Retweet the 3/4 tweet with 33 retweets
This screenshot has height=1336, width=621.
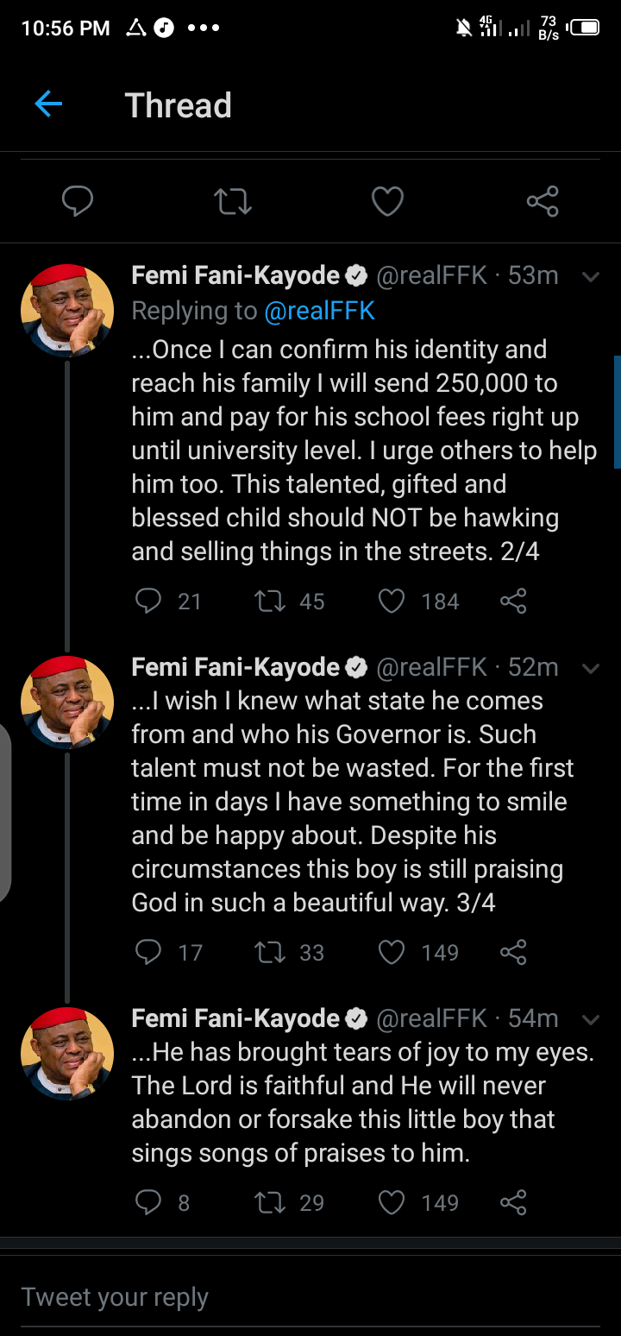pyautogui.click(x=270, y=952)
